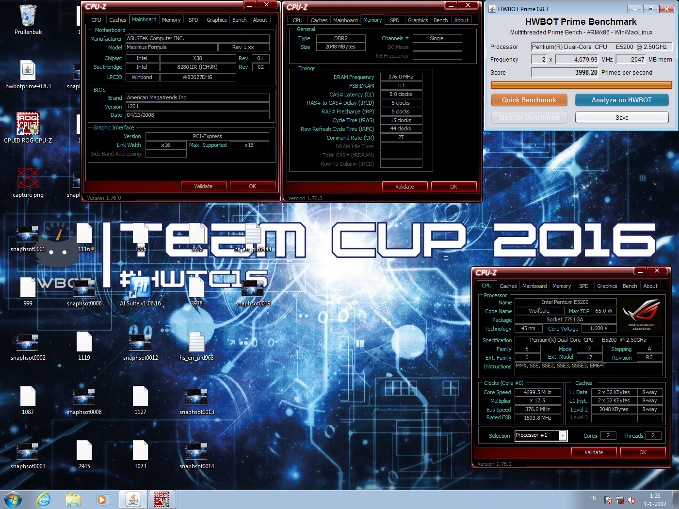The height and width of the screenshot is (509, 679).
Task: Click Core Speed value 4699.5 MHz
Action: (x=537, y=392)
